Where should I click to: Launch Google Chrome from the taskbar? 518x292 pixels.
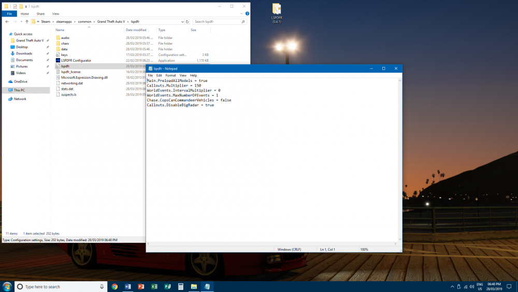pyautogui.click(x=114, y=286)
